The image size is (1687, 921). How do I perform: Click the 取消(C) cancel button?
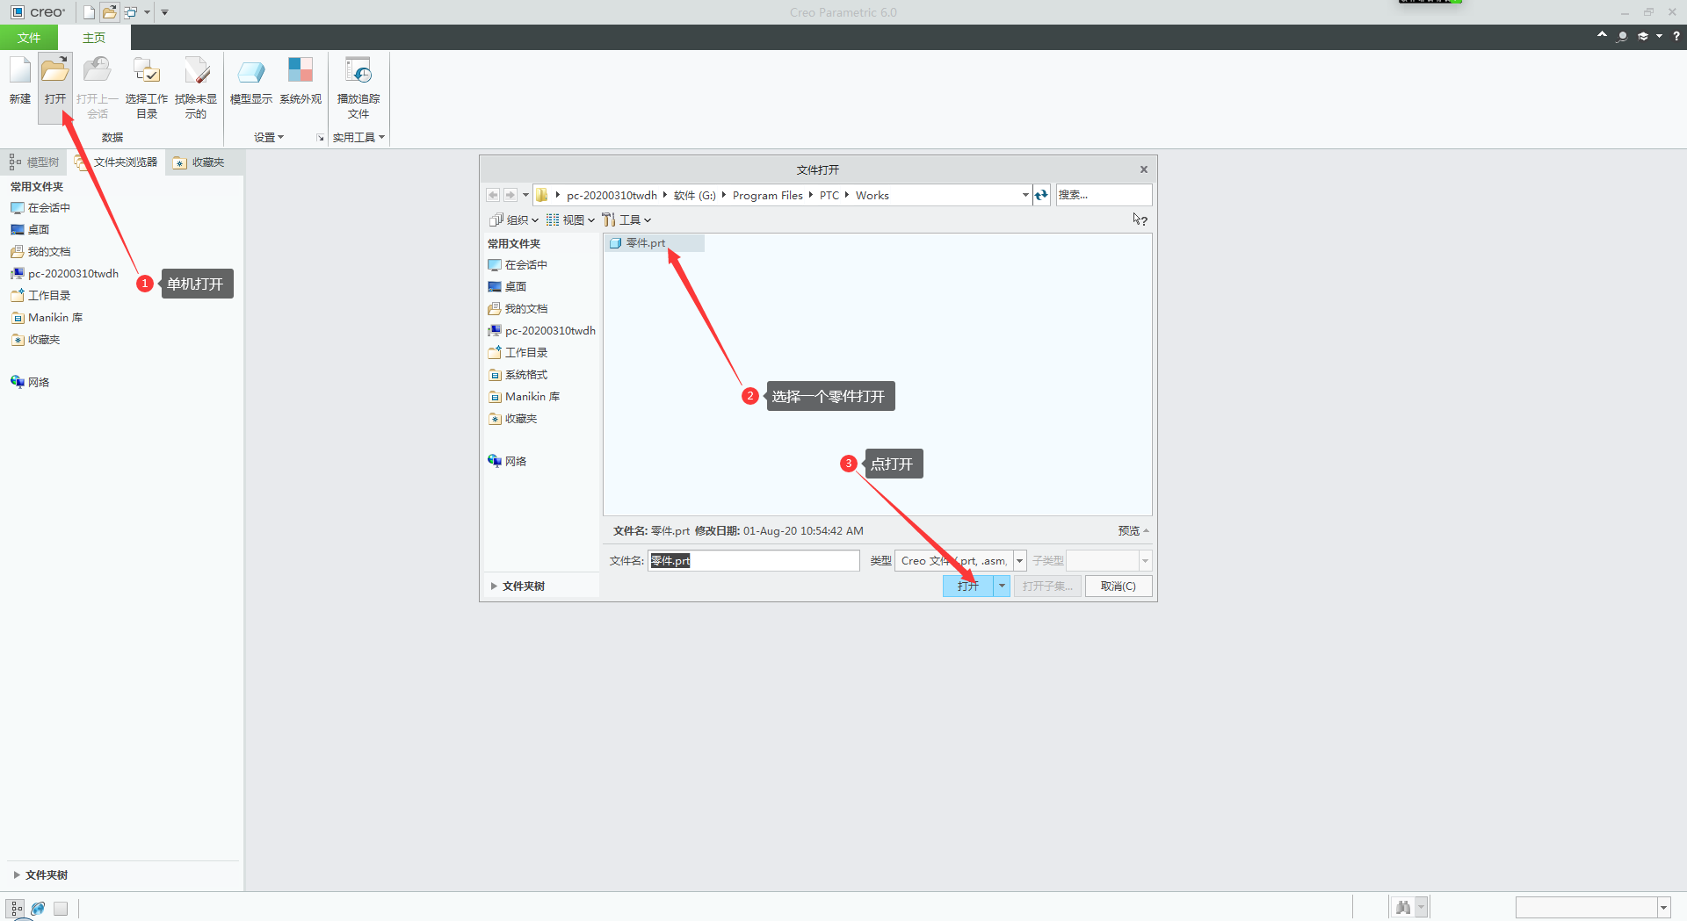(x=1119, y=586)
